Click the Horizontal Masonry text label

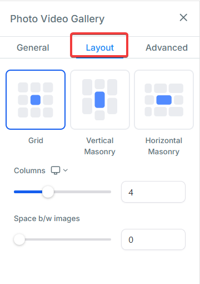164,146
